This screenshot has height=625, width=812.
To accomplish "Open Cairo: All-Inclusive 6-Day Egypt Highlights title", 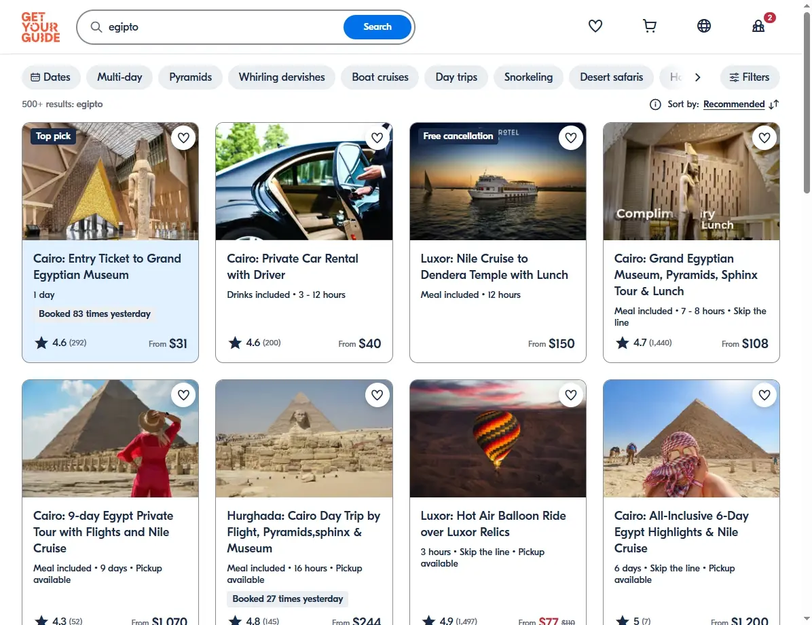I will (682, 532).
